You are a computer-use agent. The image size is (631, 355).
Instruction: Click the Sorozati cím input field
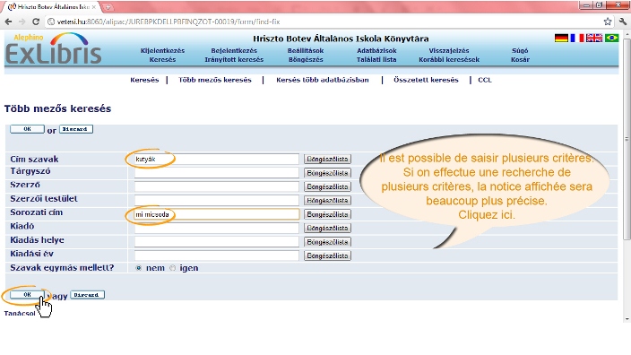pos(217,214)
